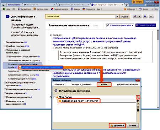Expand the Судебная практика tree node
This screenshot has width=160, height=130.
tap(5, 46)
